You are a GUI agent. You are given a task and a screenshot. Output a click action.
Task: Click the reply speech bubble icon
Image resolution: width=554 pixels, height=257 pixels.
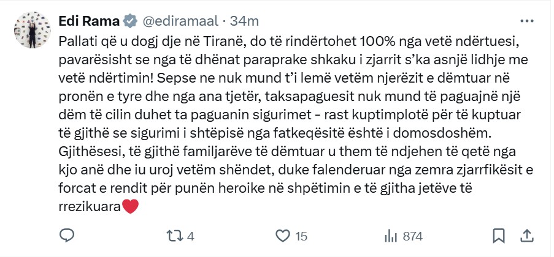(66, 235)
